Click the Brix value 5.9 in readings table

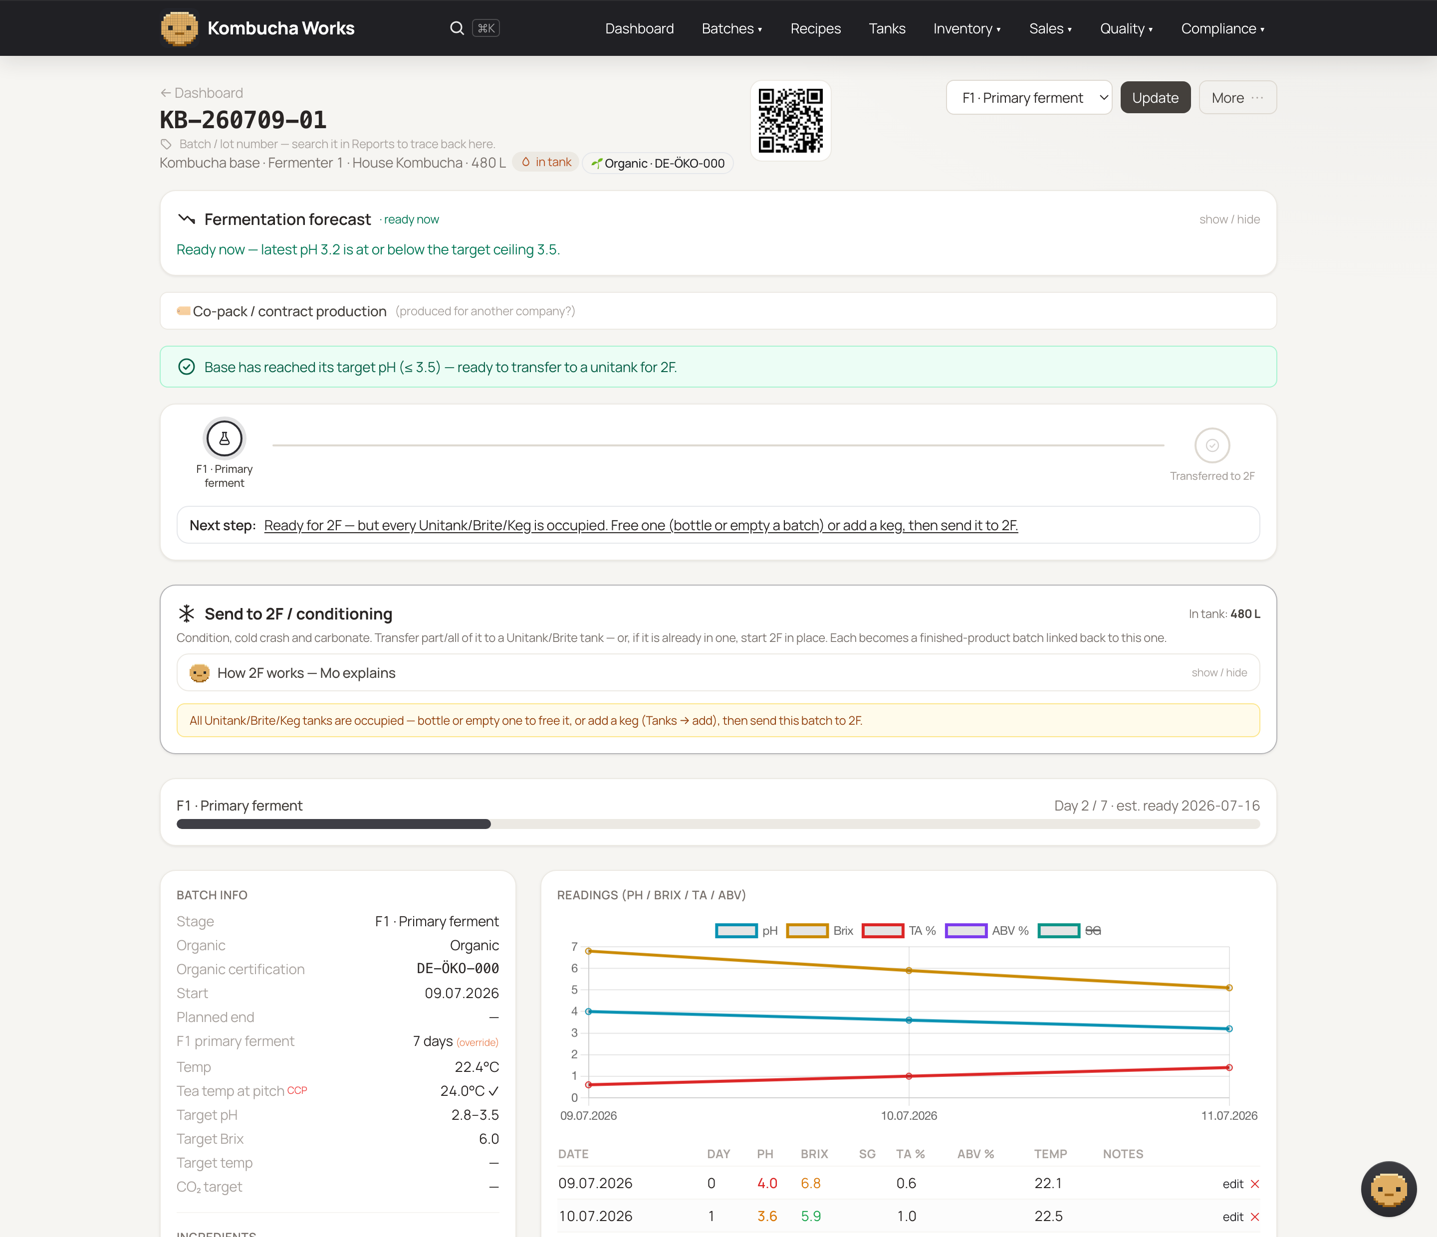click(x=810, y=1216)
